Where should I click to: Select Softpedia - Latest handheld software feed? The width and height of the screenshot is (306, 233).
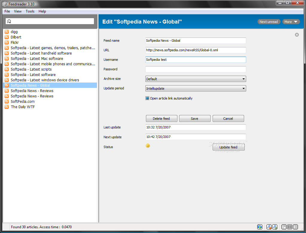pyautogui.click(x=50, y=53)
